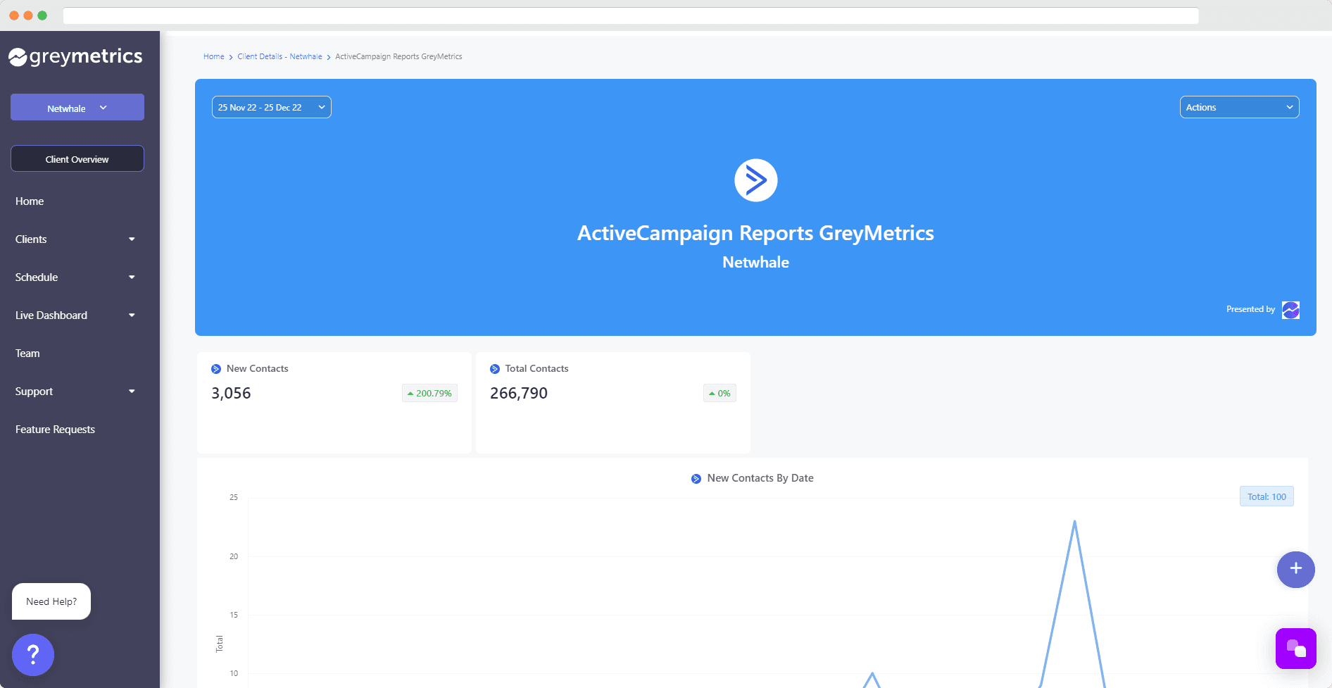The width and height of the screenshot is (1332, 688).
Task: Click the y-axis label 25
Action: (x=234, y=497)
